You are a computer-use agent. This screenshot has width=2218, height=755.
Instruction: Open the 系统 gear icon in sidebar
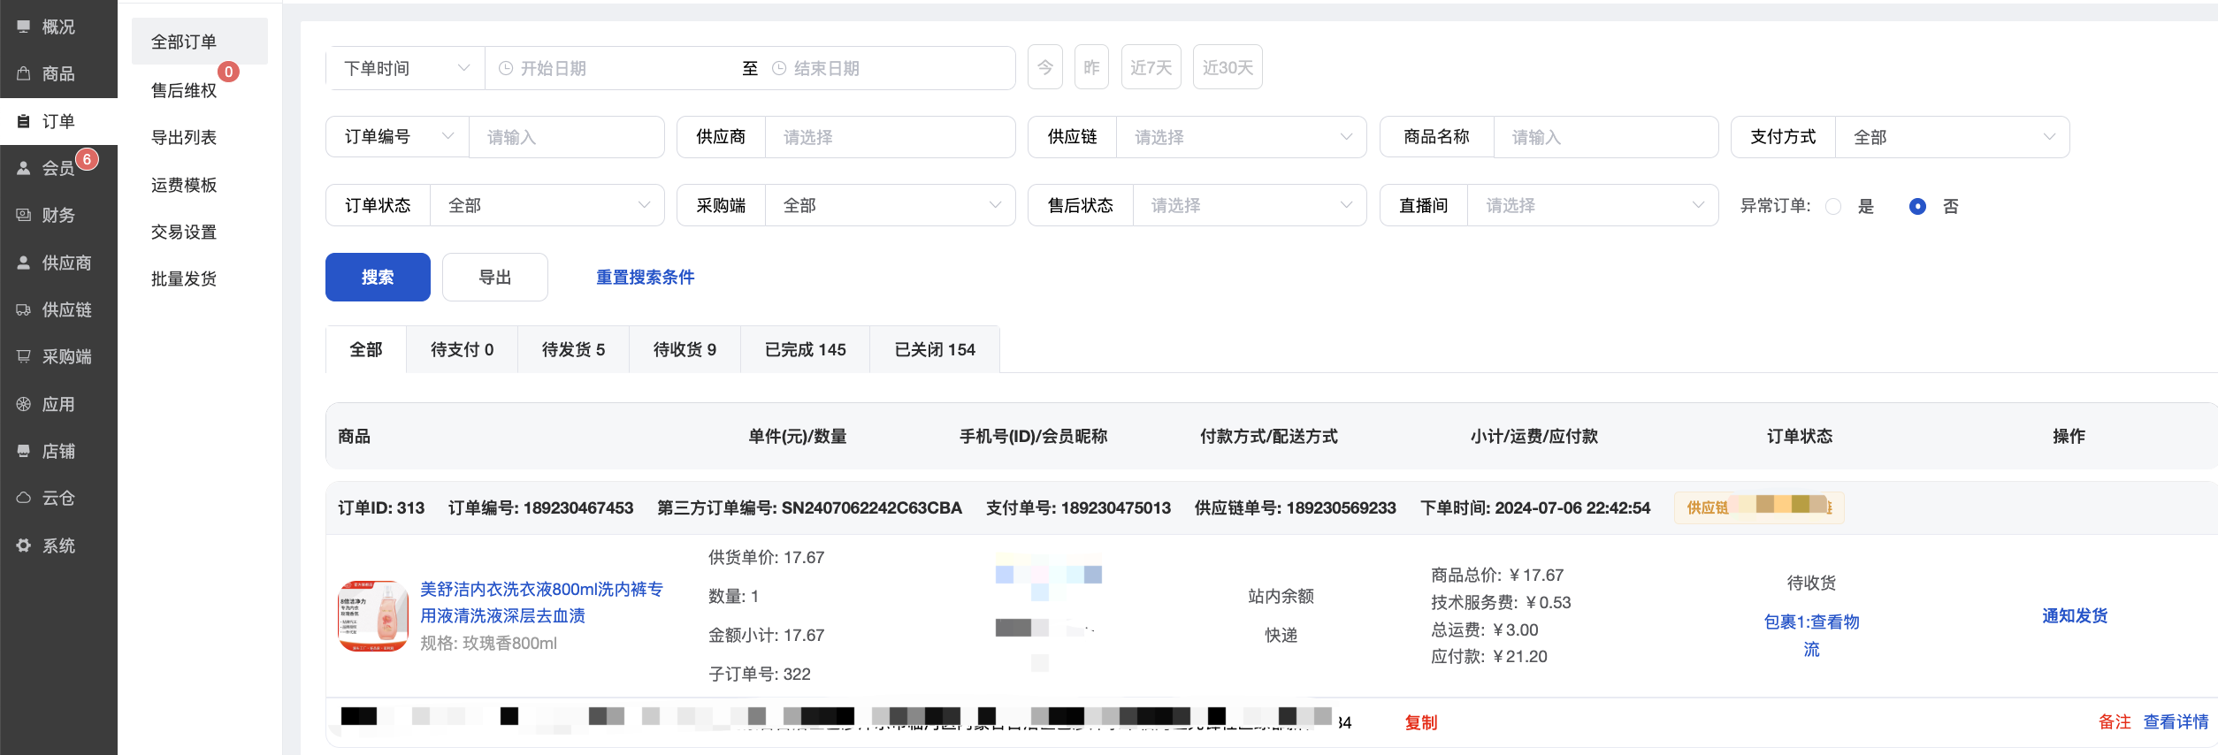pos(24,545)
